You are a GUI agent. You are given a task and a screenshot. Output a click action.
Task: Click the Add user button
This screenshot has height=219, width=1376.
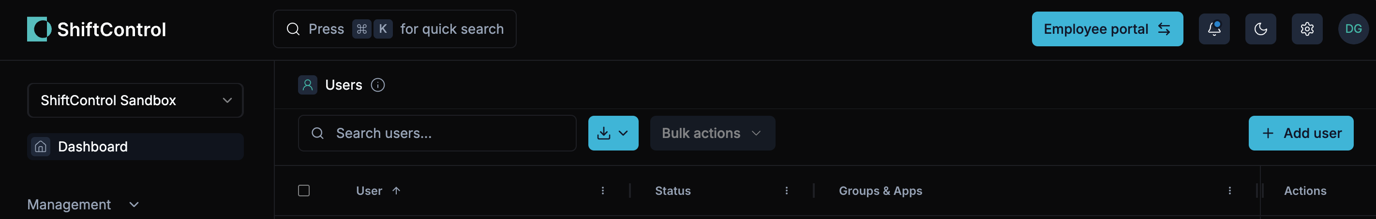pyautogui.click(x=1301, y=133)
